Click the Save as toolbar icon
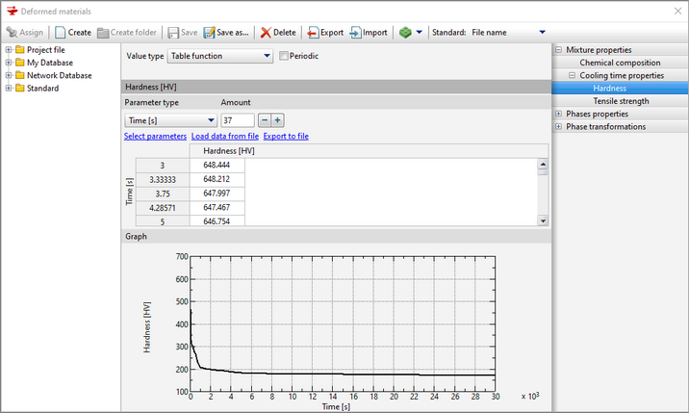The image size is (689, 413). tap(209, 32)
